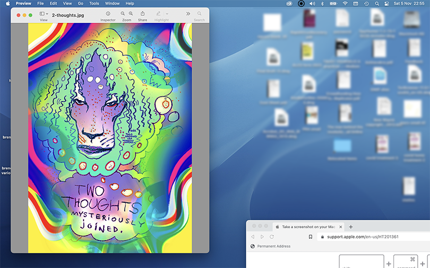430x268 pixels.
Task: Open Control Center
Action: [386, 4]
